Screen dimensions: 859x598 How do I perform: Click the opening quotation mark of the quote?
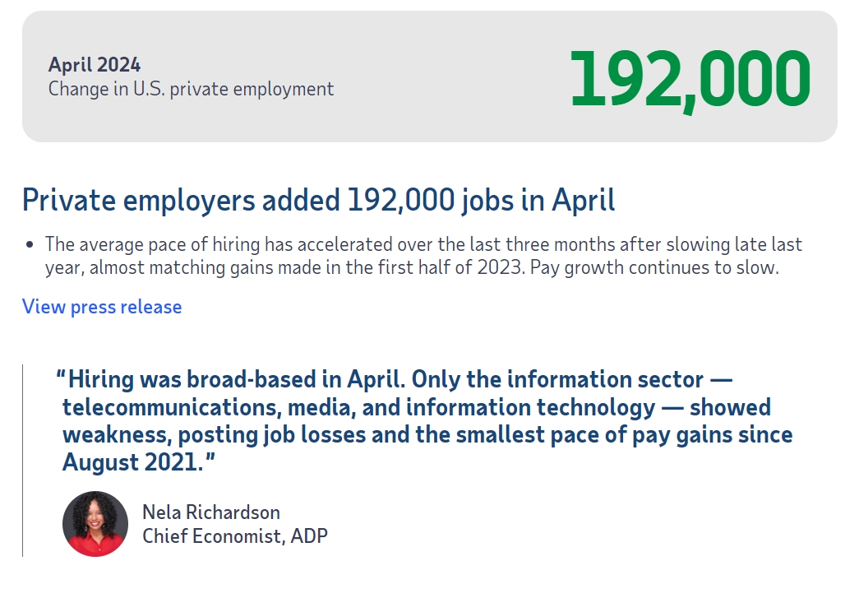coord(61,378)
